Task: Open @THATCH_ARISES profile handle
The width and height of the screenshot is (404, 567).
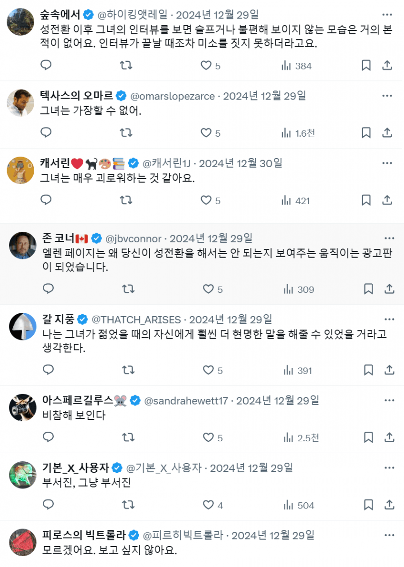Action: [x=136, y=319]
